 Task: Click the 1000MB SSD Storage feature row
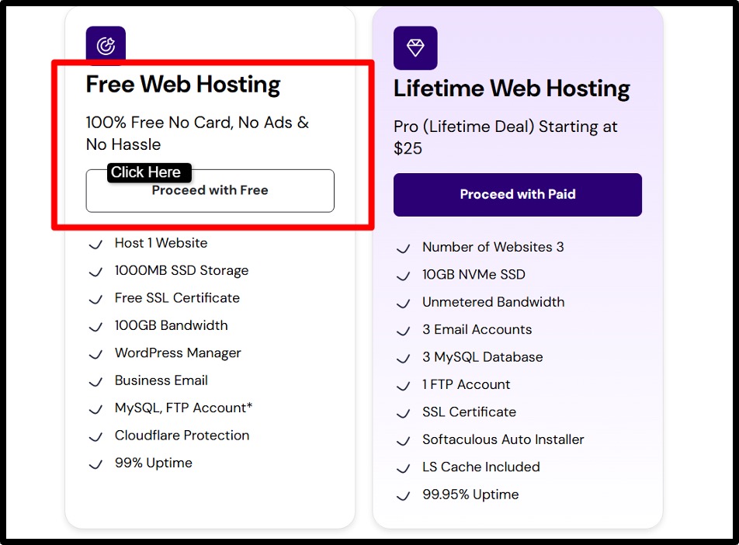point(182,271)
